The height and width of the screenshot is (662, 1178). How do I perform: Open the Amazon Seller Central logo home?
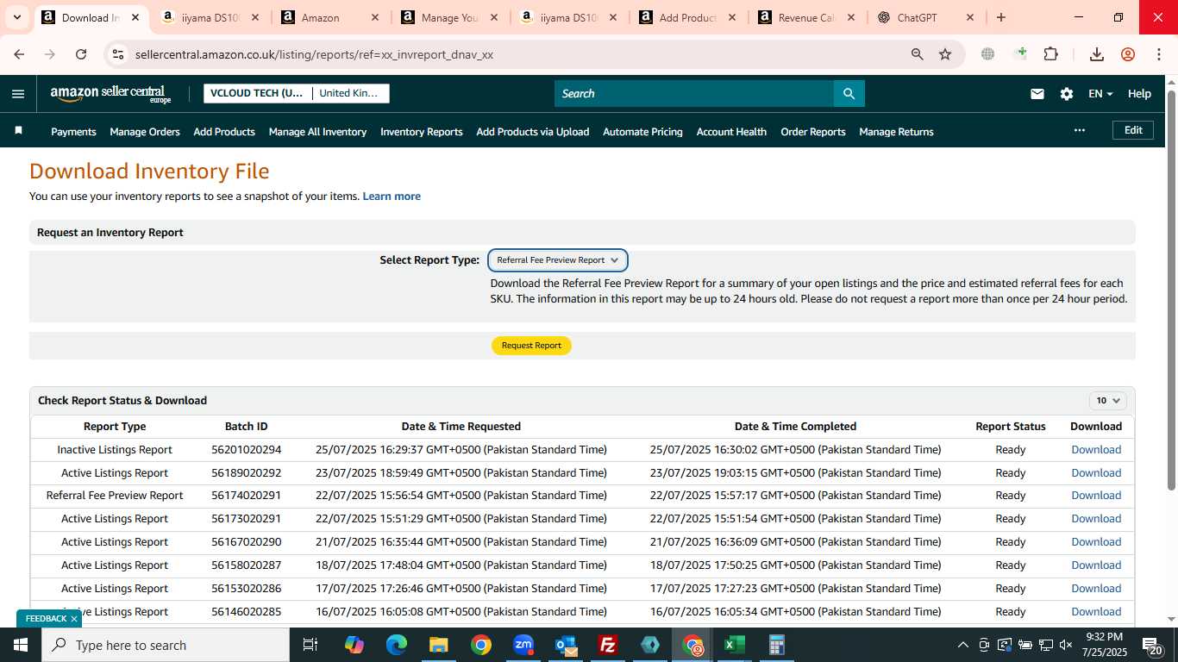click(110, 94)
